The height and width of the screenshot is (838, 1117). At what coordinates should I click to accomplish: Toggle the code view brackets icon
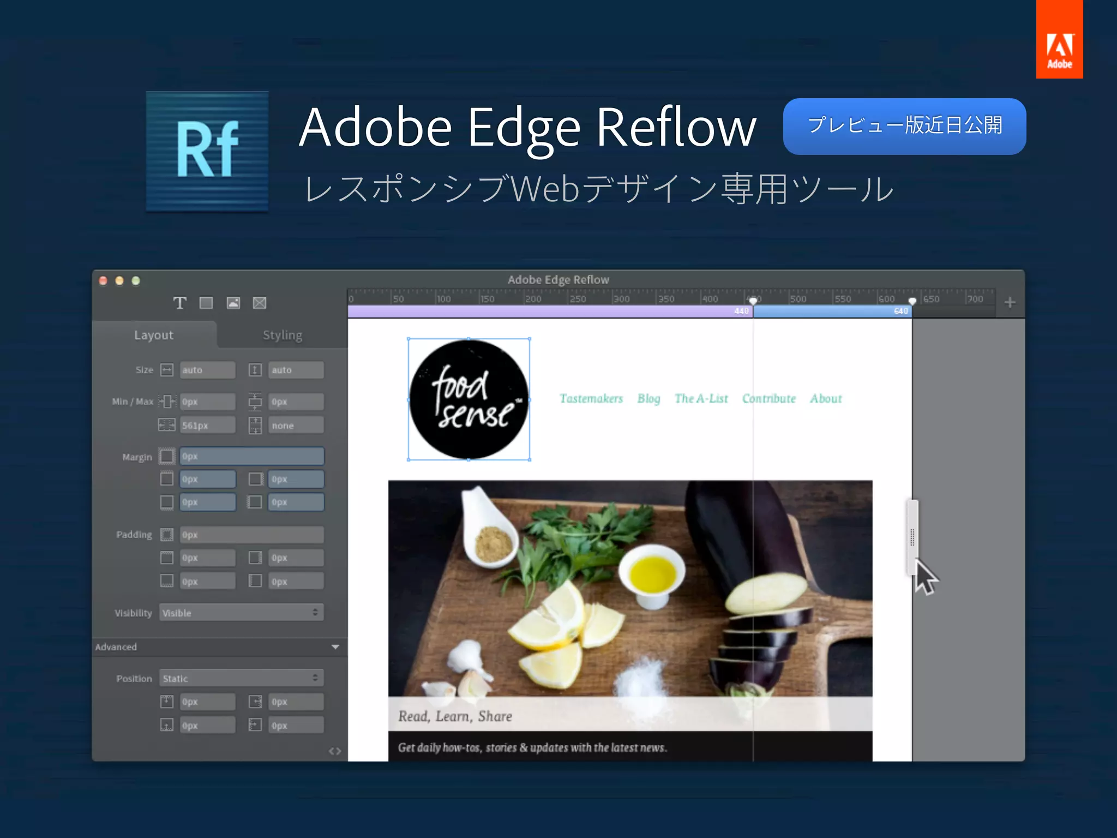tap(335, 751)
